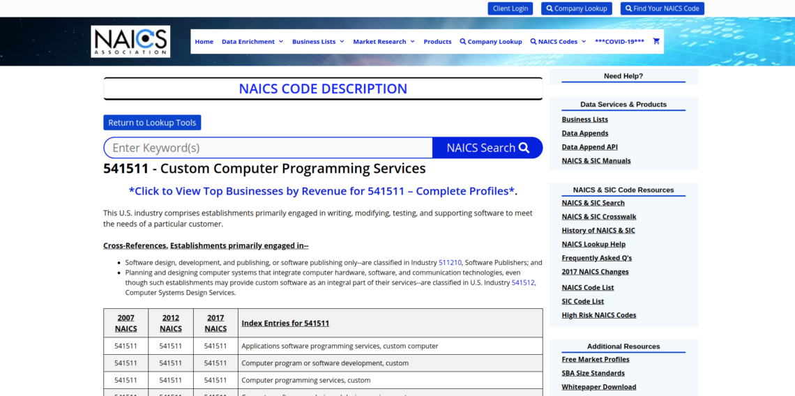Open the Products menu item

pyautogui.click(x=437, y=41)
